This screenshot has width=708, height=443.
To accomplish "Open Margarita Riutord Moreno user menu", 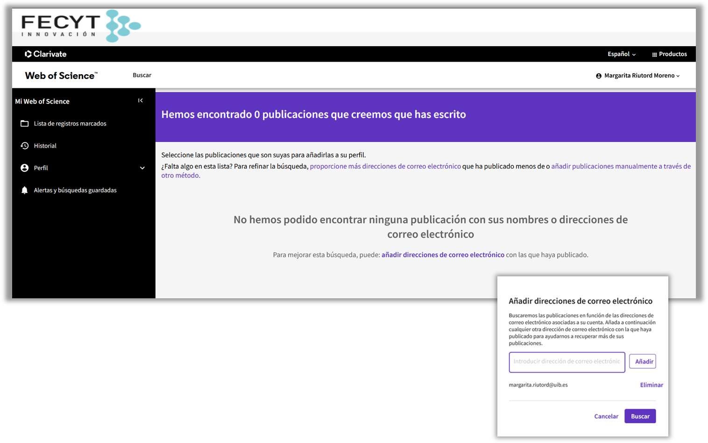I will click(638, 76).
